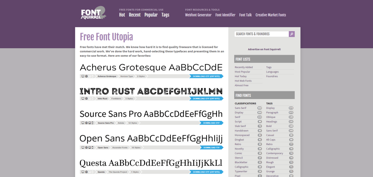Download Acherus Grotesque OTF offsite
373x177 pixels.
206,76
